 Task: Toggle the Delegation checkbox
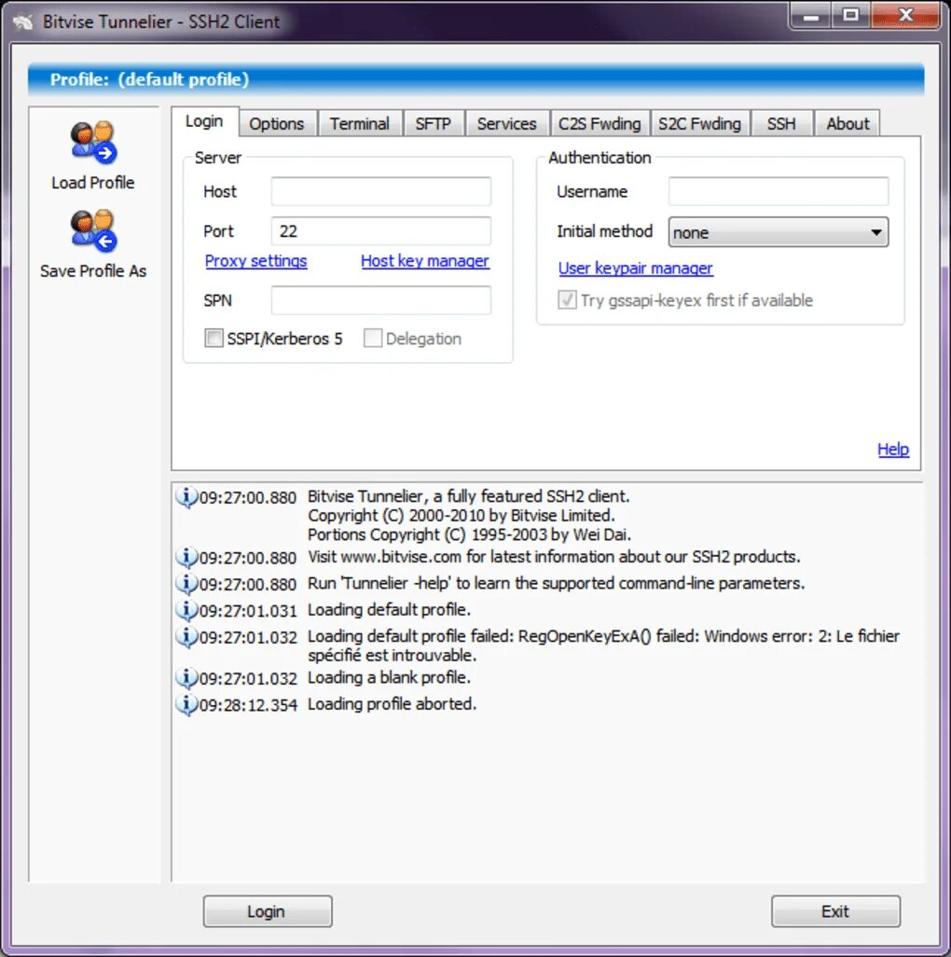pos(373,339)
